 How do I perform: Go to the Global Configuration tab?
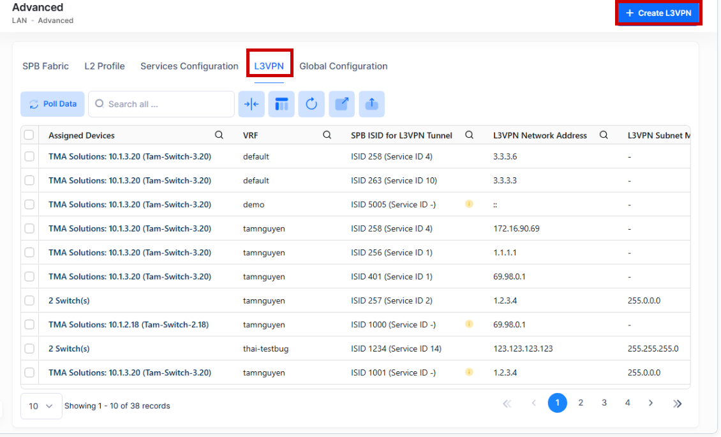pyautogui.click(x=343, y=66)
